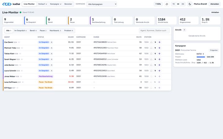Pause live updates with Anhalten
The width and height of the screenshot is (223, 139).
(x=215, y=12)
